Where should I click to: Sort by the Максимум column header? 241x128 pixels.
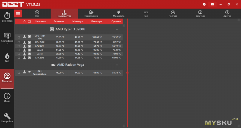96,21
